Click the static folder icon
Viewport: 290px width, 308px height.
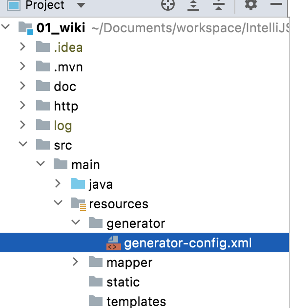point(96,281)
